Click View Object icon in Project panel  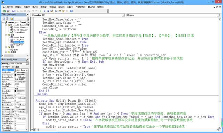[x=7, y=18]
